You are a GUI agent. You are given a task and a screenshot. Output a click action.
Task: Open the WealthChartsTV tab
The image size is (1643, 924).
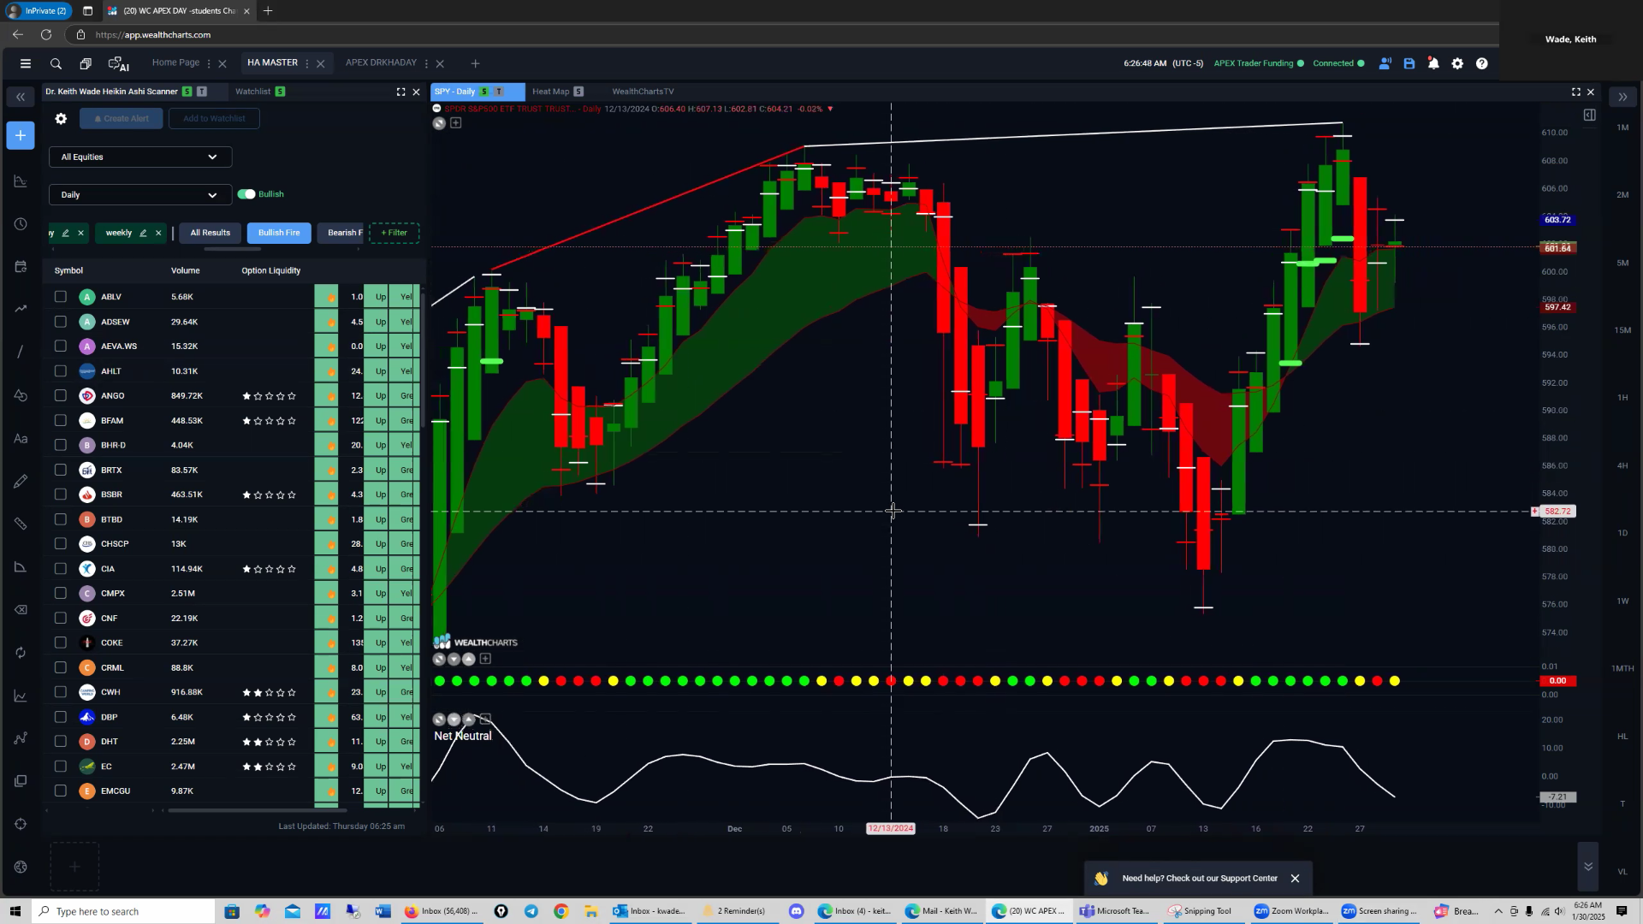[643, 92]
